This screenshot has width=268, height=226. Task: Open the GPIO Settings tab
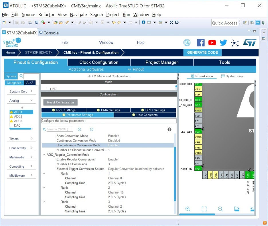(153, 110)
